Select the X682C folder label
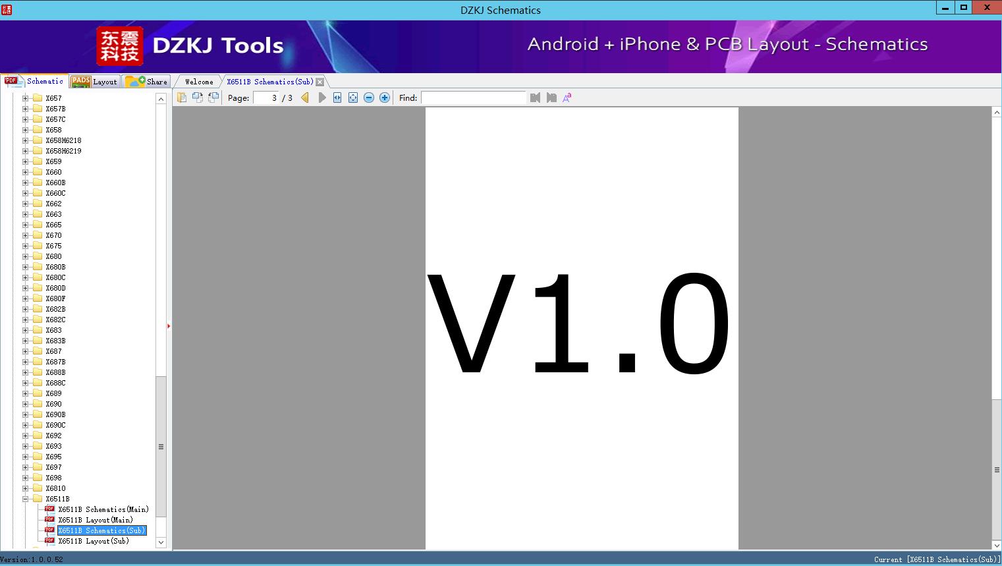The image size is (1002, 566). click(55, 320)
